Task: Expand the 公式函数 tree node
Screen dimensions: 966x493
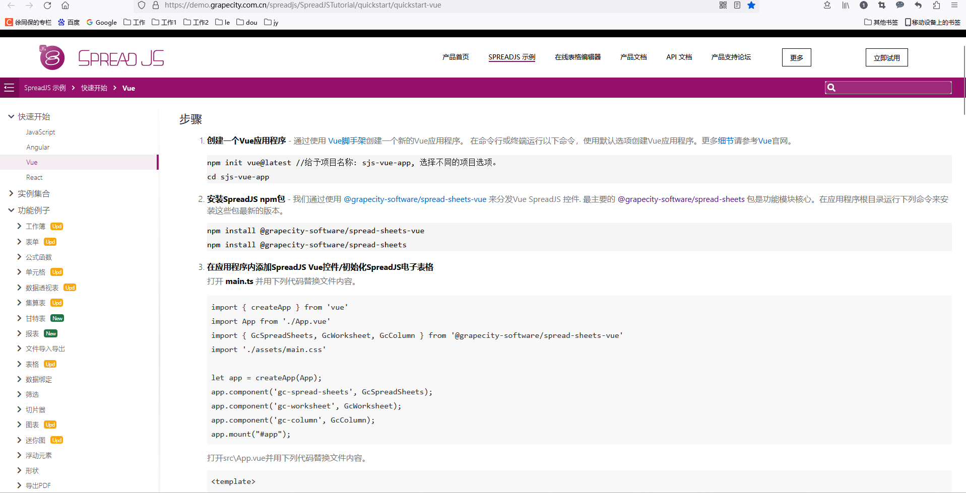Action: 19,257
